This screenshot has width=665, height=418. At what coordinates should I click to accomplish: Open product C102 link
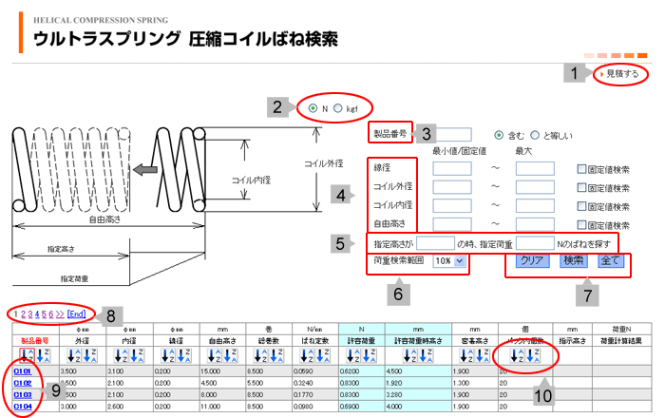[23, 383]
